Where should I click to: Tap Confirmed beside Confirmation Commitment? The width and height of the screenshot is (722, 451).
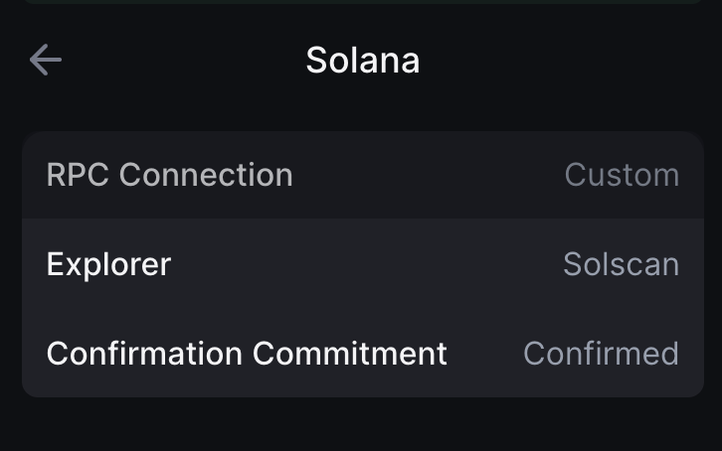pos(601,354)
